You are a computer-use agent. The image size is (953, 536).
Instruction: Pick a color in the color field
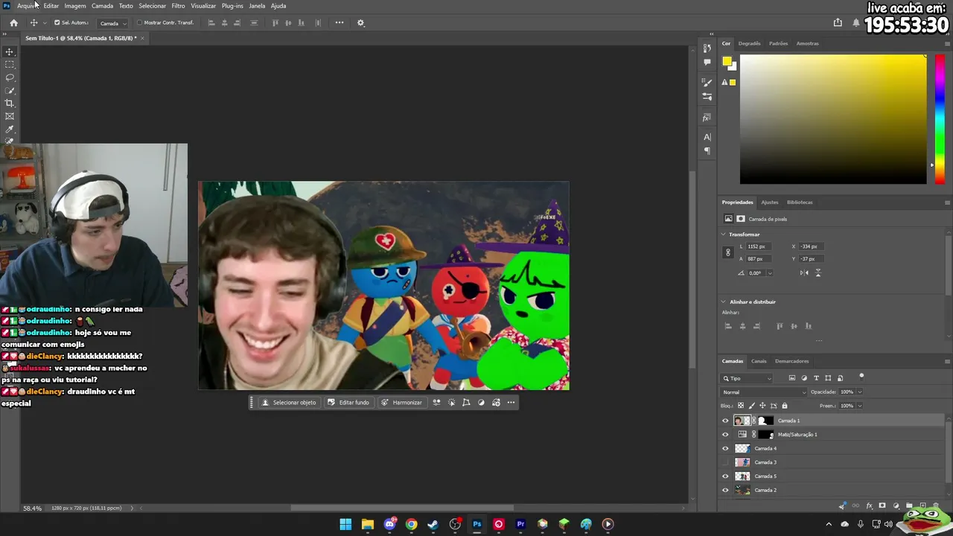[x=833, y=119]
